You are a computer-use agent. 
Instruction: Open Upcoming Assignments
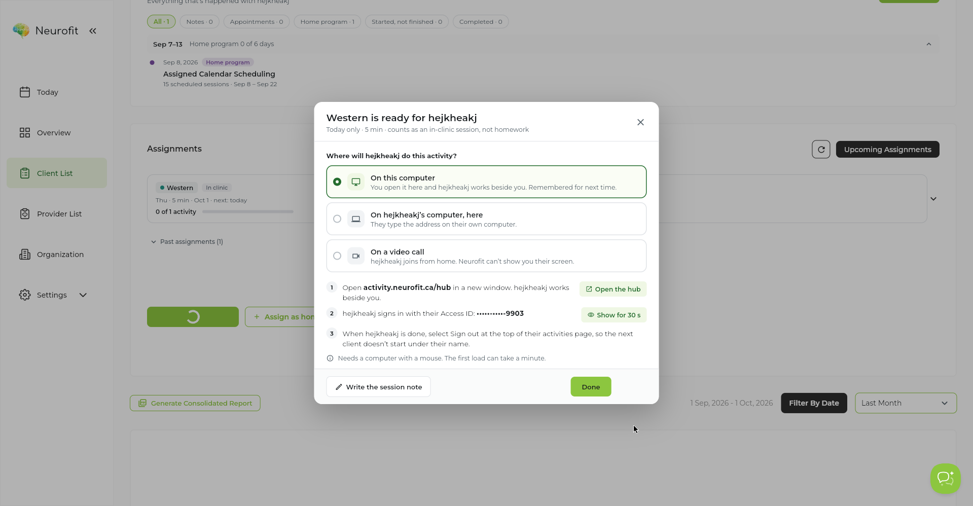pos(887,149)
